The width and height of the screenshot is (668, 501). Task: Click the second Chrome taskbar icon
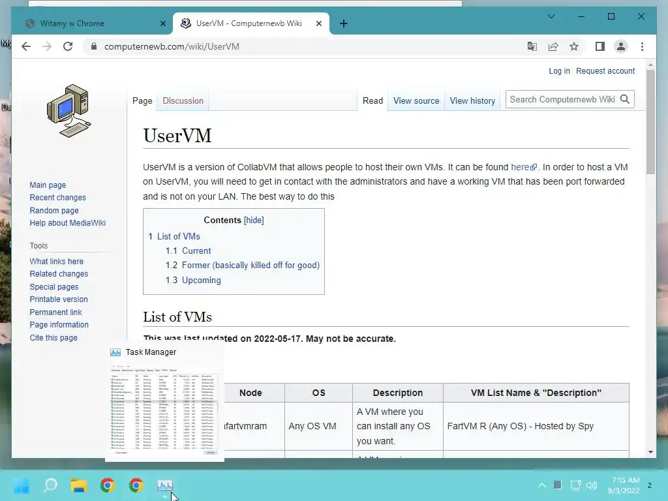(x=136, y=485)
